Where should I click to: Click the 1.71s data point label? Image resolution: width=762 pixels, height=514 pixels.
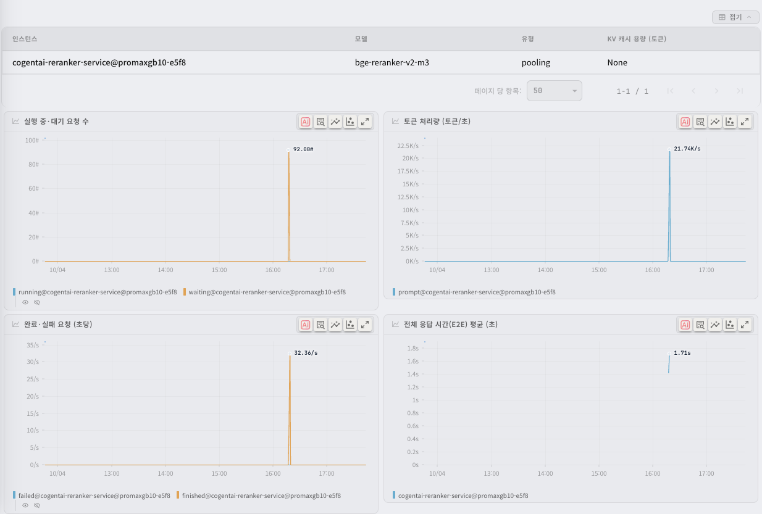tap(682, 353)
